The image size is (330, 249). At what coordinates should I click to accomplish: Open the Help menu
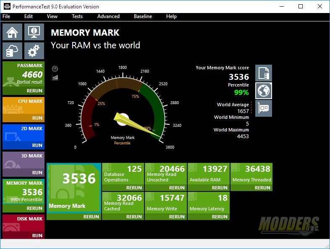[x=171, y=16]
